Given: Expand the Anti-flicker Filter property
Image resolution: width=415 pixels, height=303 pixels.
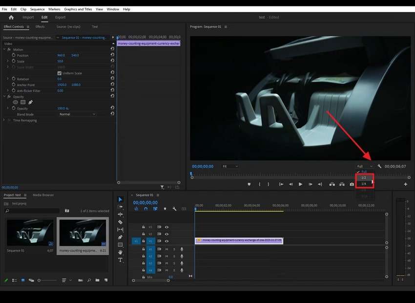Looking at the screenshot, I should coord(8,90).
